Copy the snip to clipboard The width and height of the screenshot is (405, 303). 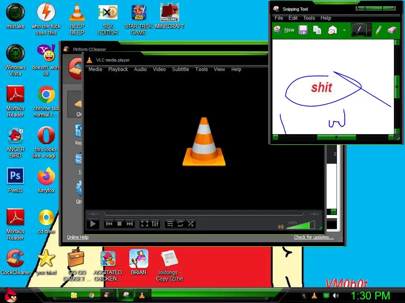tap(317, 30)
